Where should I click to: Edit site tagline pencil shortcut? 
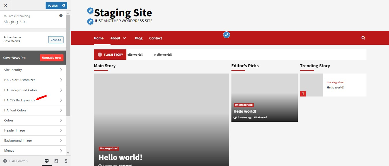coord(90,21)
